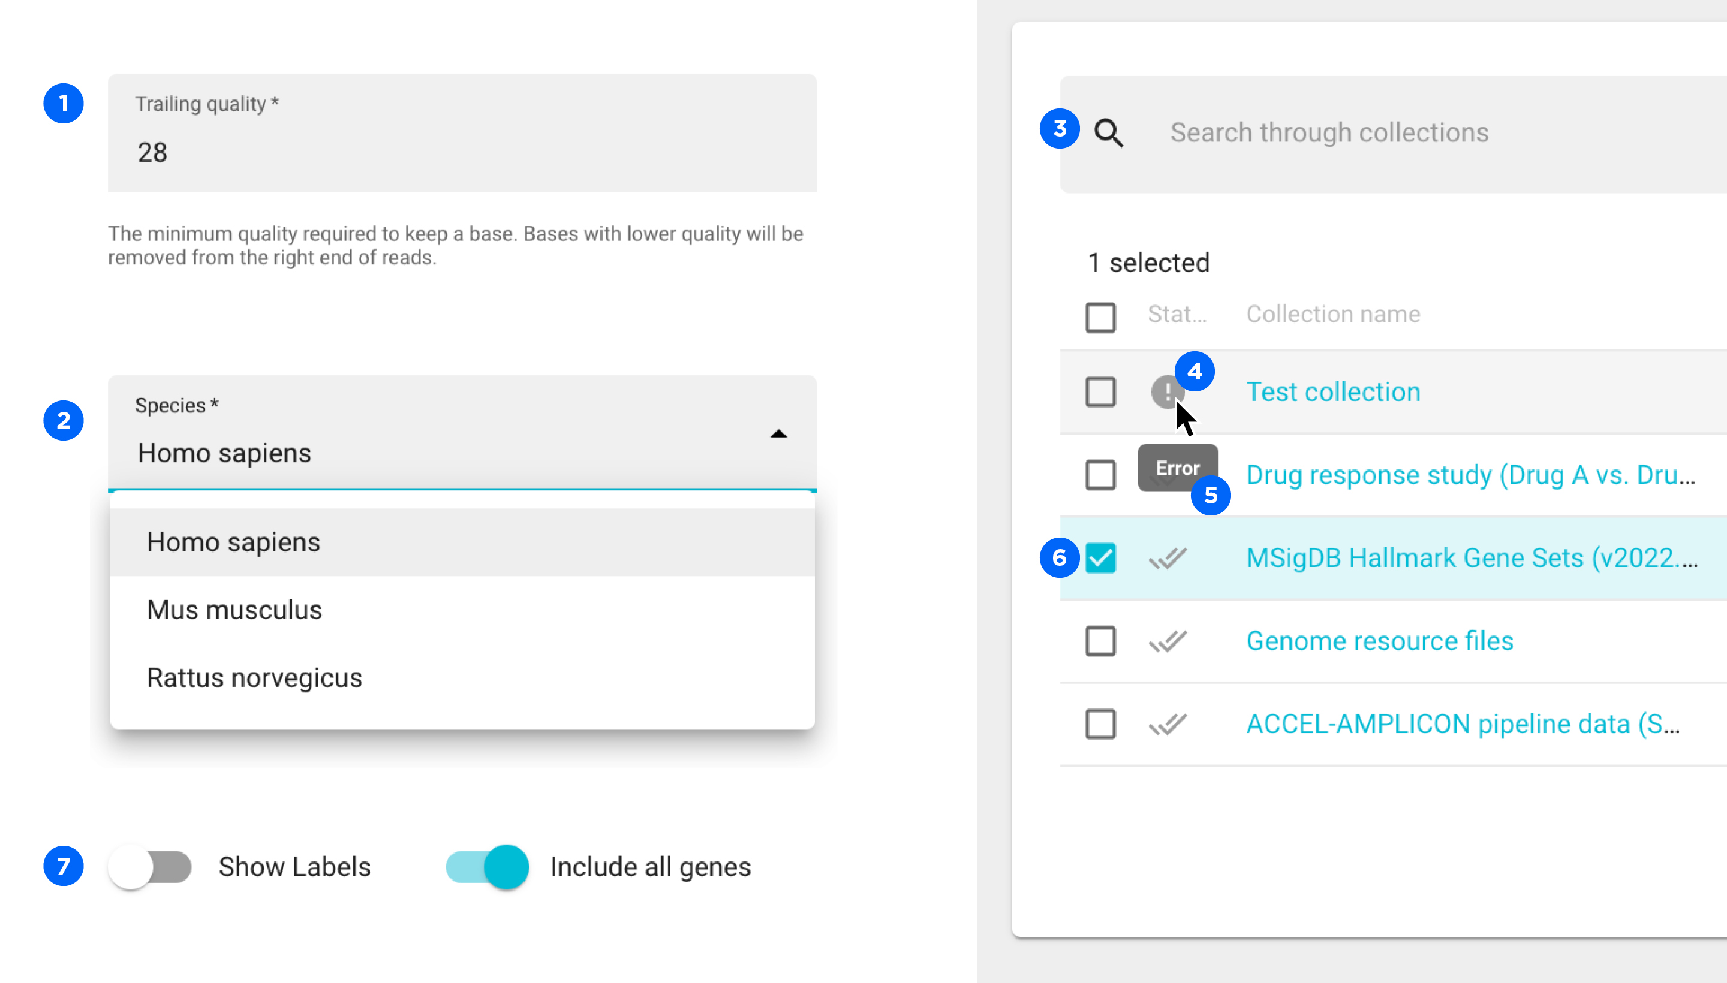Click the Genome resource files status checkmark icon
1727x983 pixels.
[1168, 641]
